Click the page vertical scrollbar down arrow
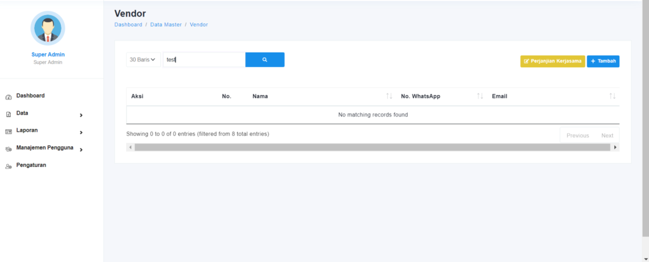 [x=646, y=259]
